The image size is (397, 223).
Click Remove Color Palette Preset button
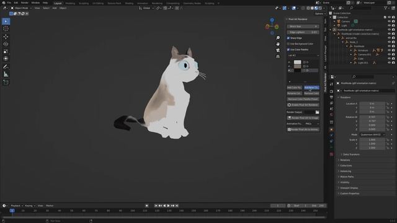(303, 99)
